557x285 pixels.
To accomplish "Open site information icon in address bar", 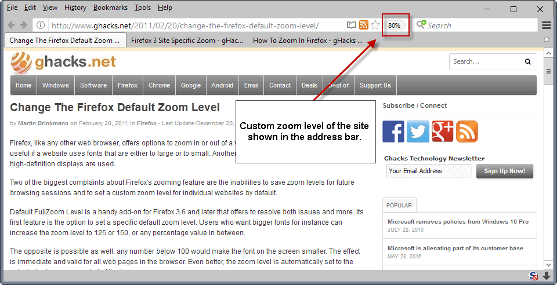I will pos(41,25).
